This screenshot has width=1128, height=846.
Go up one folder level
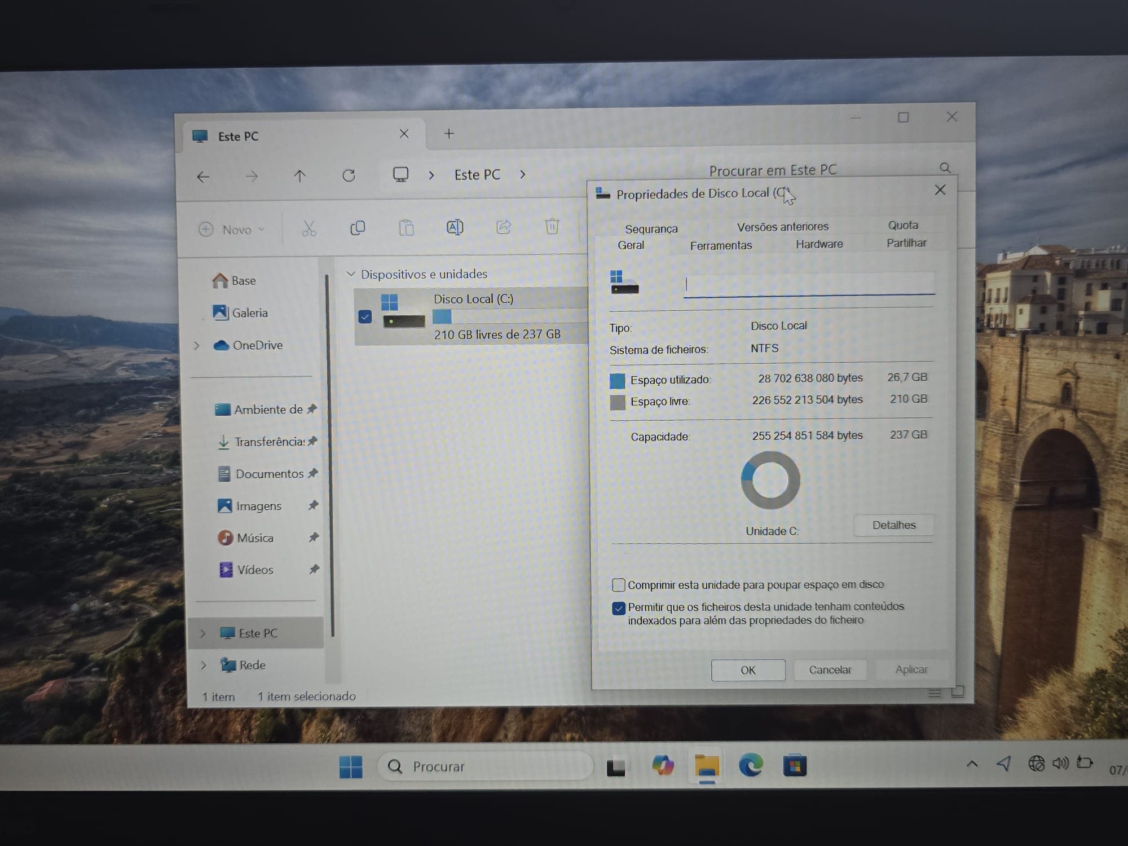click(299, 176)
